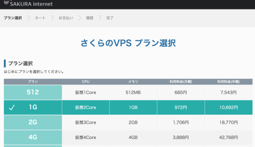This screenshot has width=255, height=147.
Task: Click the プラン column header
Action: [x=33, y=82]
